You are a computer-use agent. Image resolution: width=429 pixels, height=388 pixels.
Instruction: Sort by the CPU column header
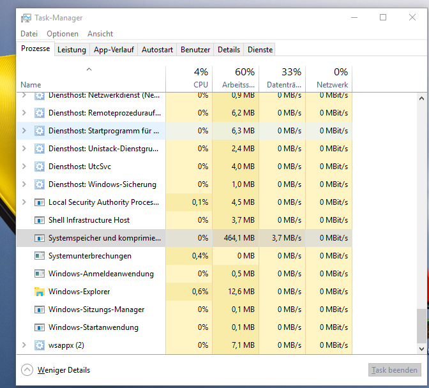189,78
